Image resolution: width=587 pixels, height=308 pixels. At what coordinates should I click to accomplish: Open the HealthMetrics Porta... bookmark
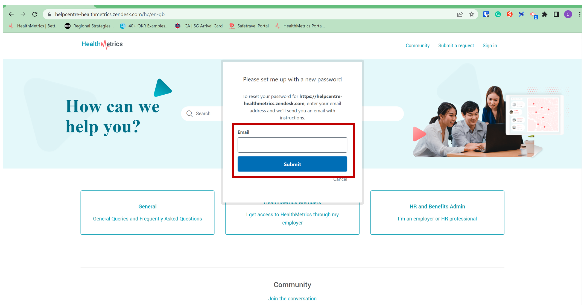click(x=300, y=26)
